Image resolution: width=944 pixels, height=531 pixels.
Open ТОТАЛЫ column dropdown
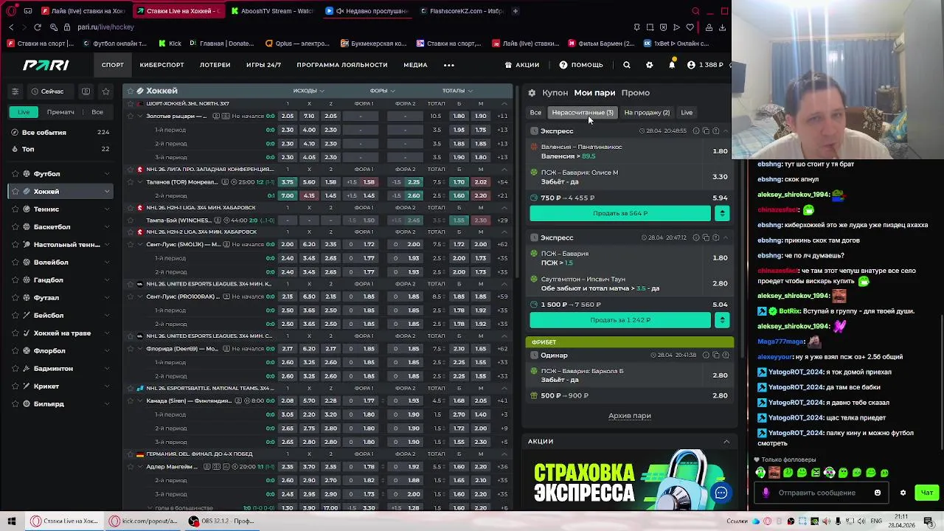click(457, 91)
